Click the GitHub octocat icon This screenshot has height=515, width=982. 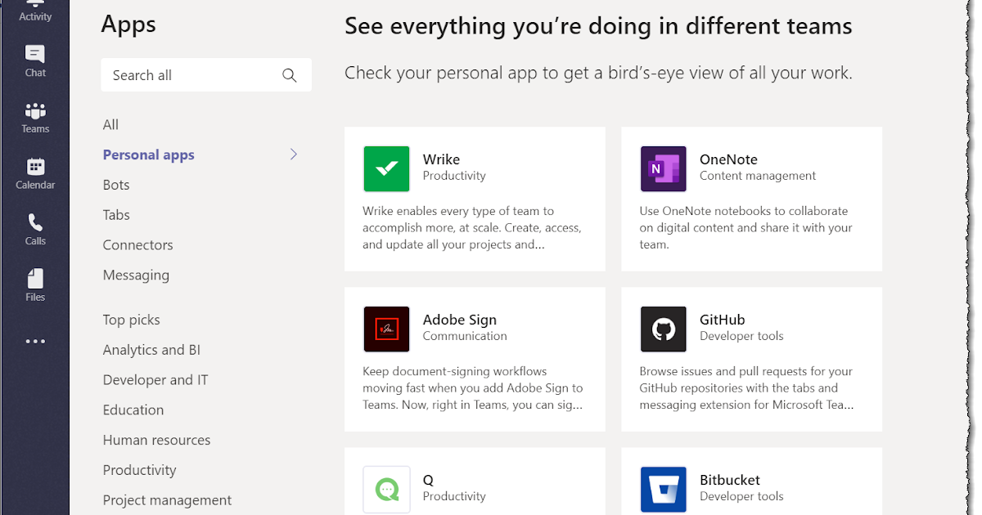pyautogui.click(x=663, y=329)
